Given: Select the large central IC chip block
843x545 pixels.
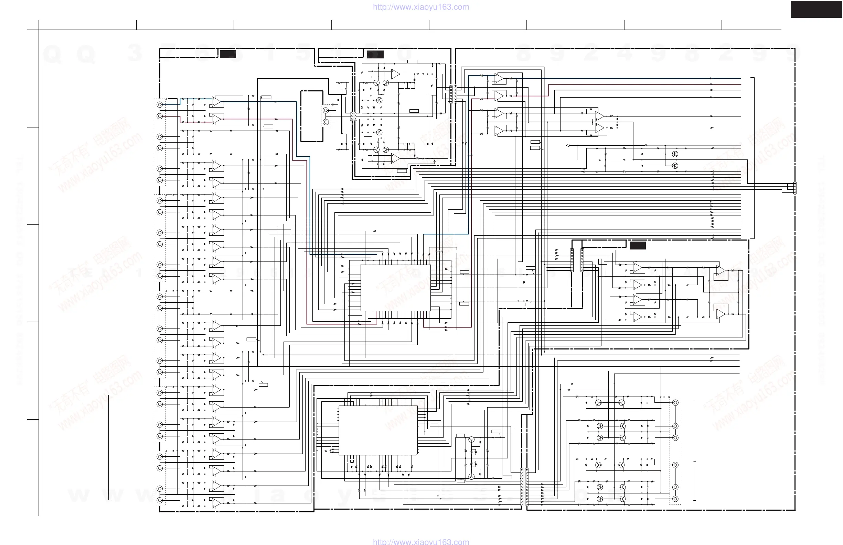Looking at the screenshot, I should 396,288.
